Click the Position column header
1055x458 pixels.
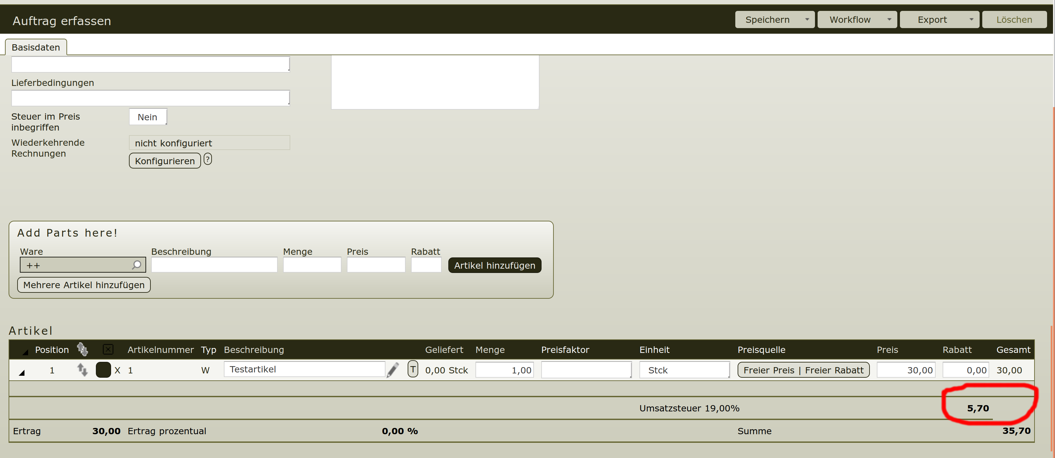[x=52, y=350]
